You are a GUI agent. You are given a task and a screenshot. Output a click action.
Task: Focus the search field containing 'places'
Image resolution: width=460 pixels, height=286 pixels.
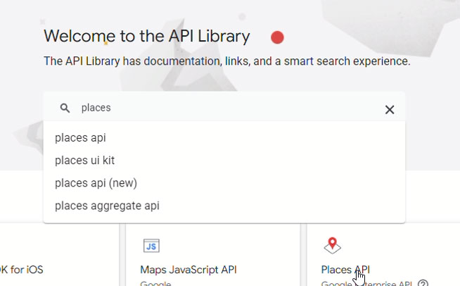pos(224,108)
